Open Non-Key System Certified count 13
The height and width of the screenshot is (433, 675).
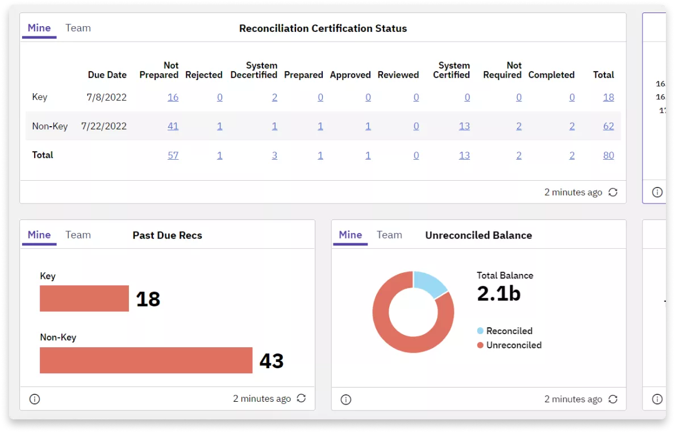pos(464,126)
